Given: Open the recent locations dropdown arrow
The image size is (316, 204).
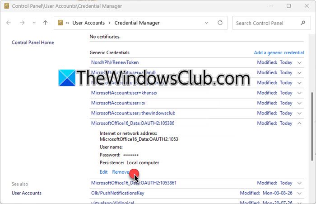Looking at the screenshot, I should (x=34, y=23).
